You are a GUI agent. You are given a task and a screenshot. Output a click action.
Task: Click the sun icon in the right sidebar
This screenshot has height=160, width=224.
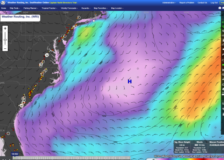pyautogui.click(x=223, y=103)
